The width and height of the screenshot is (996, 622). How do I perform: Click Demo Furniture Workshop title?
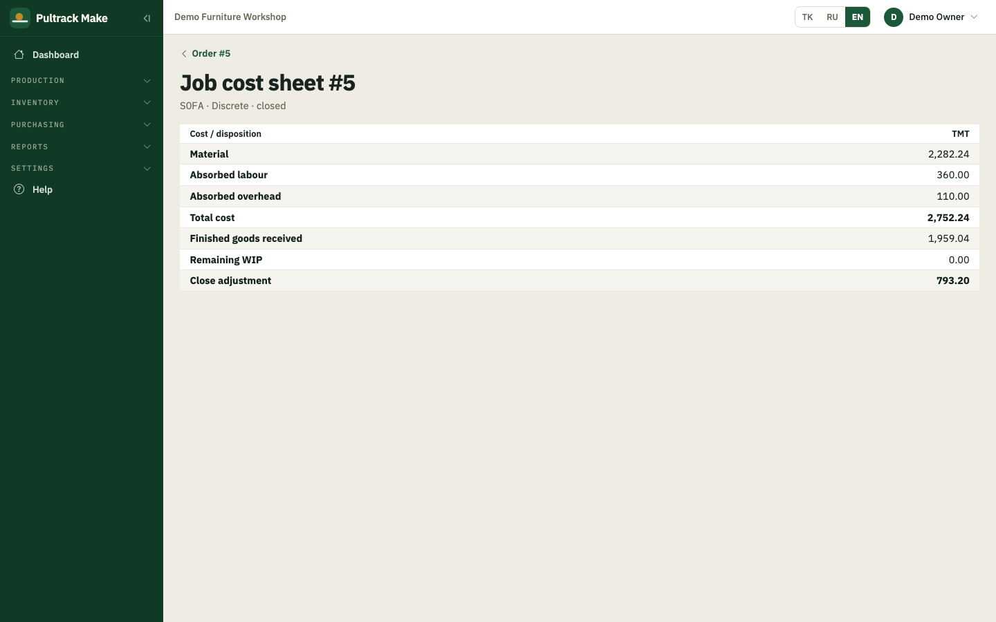pyautogui.click(x=230, y=17)
